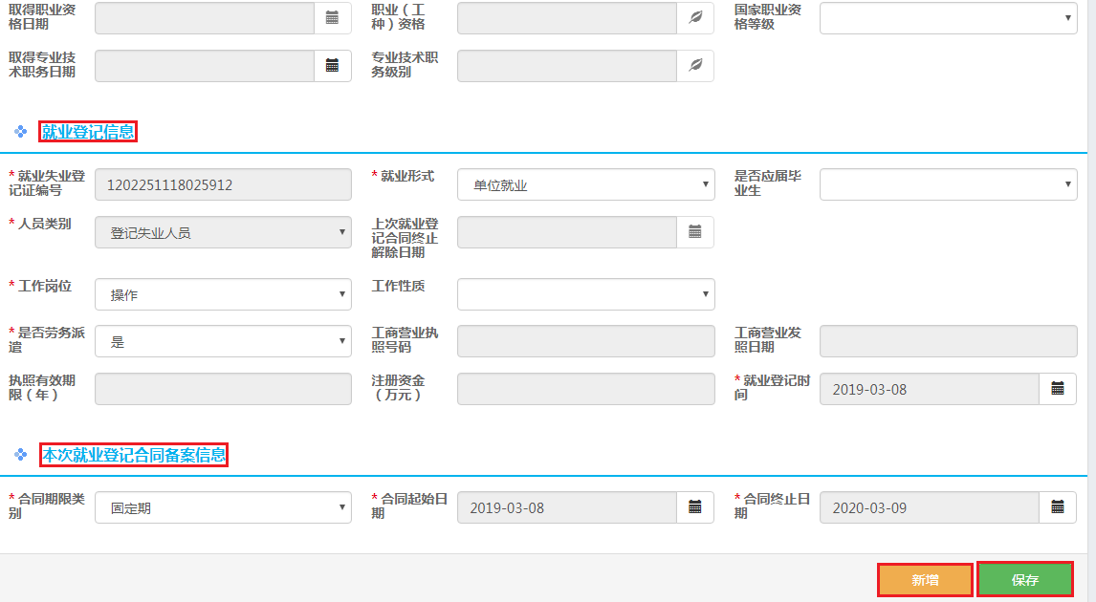Focus the 职业（工种）资格 input field

[567, 18]
